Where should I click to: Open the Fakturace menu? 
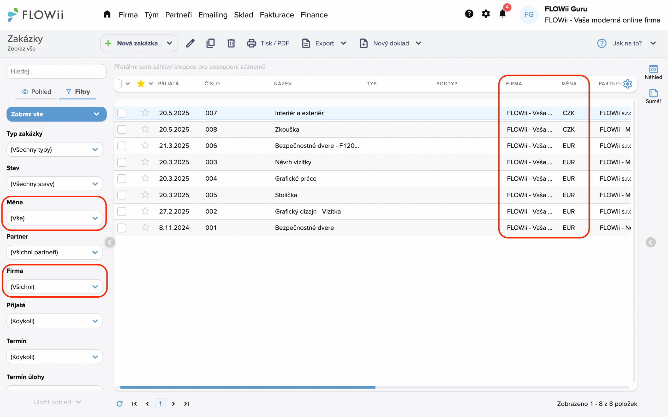pyautogui.click(x=277, y=15)
